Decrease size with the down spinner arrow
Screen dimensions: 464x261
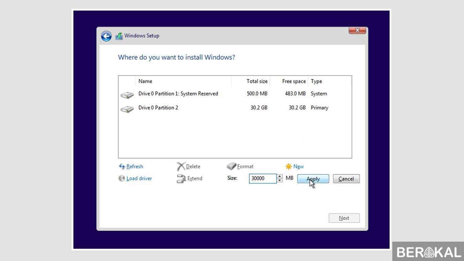click(280, 181)
